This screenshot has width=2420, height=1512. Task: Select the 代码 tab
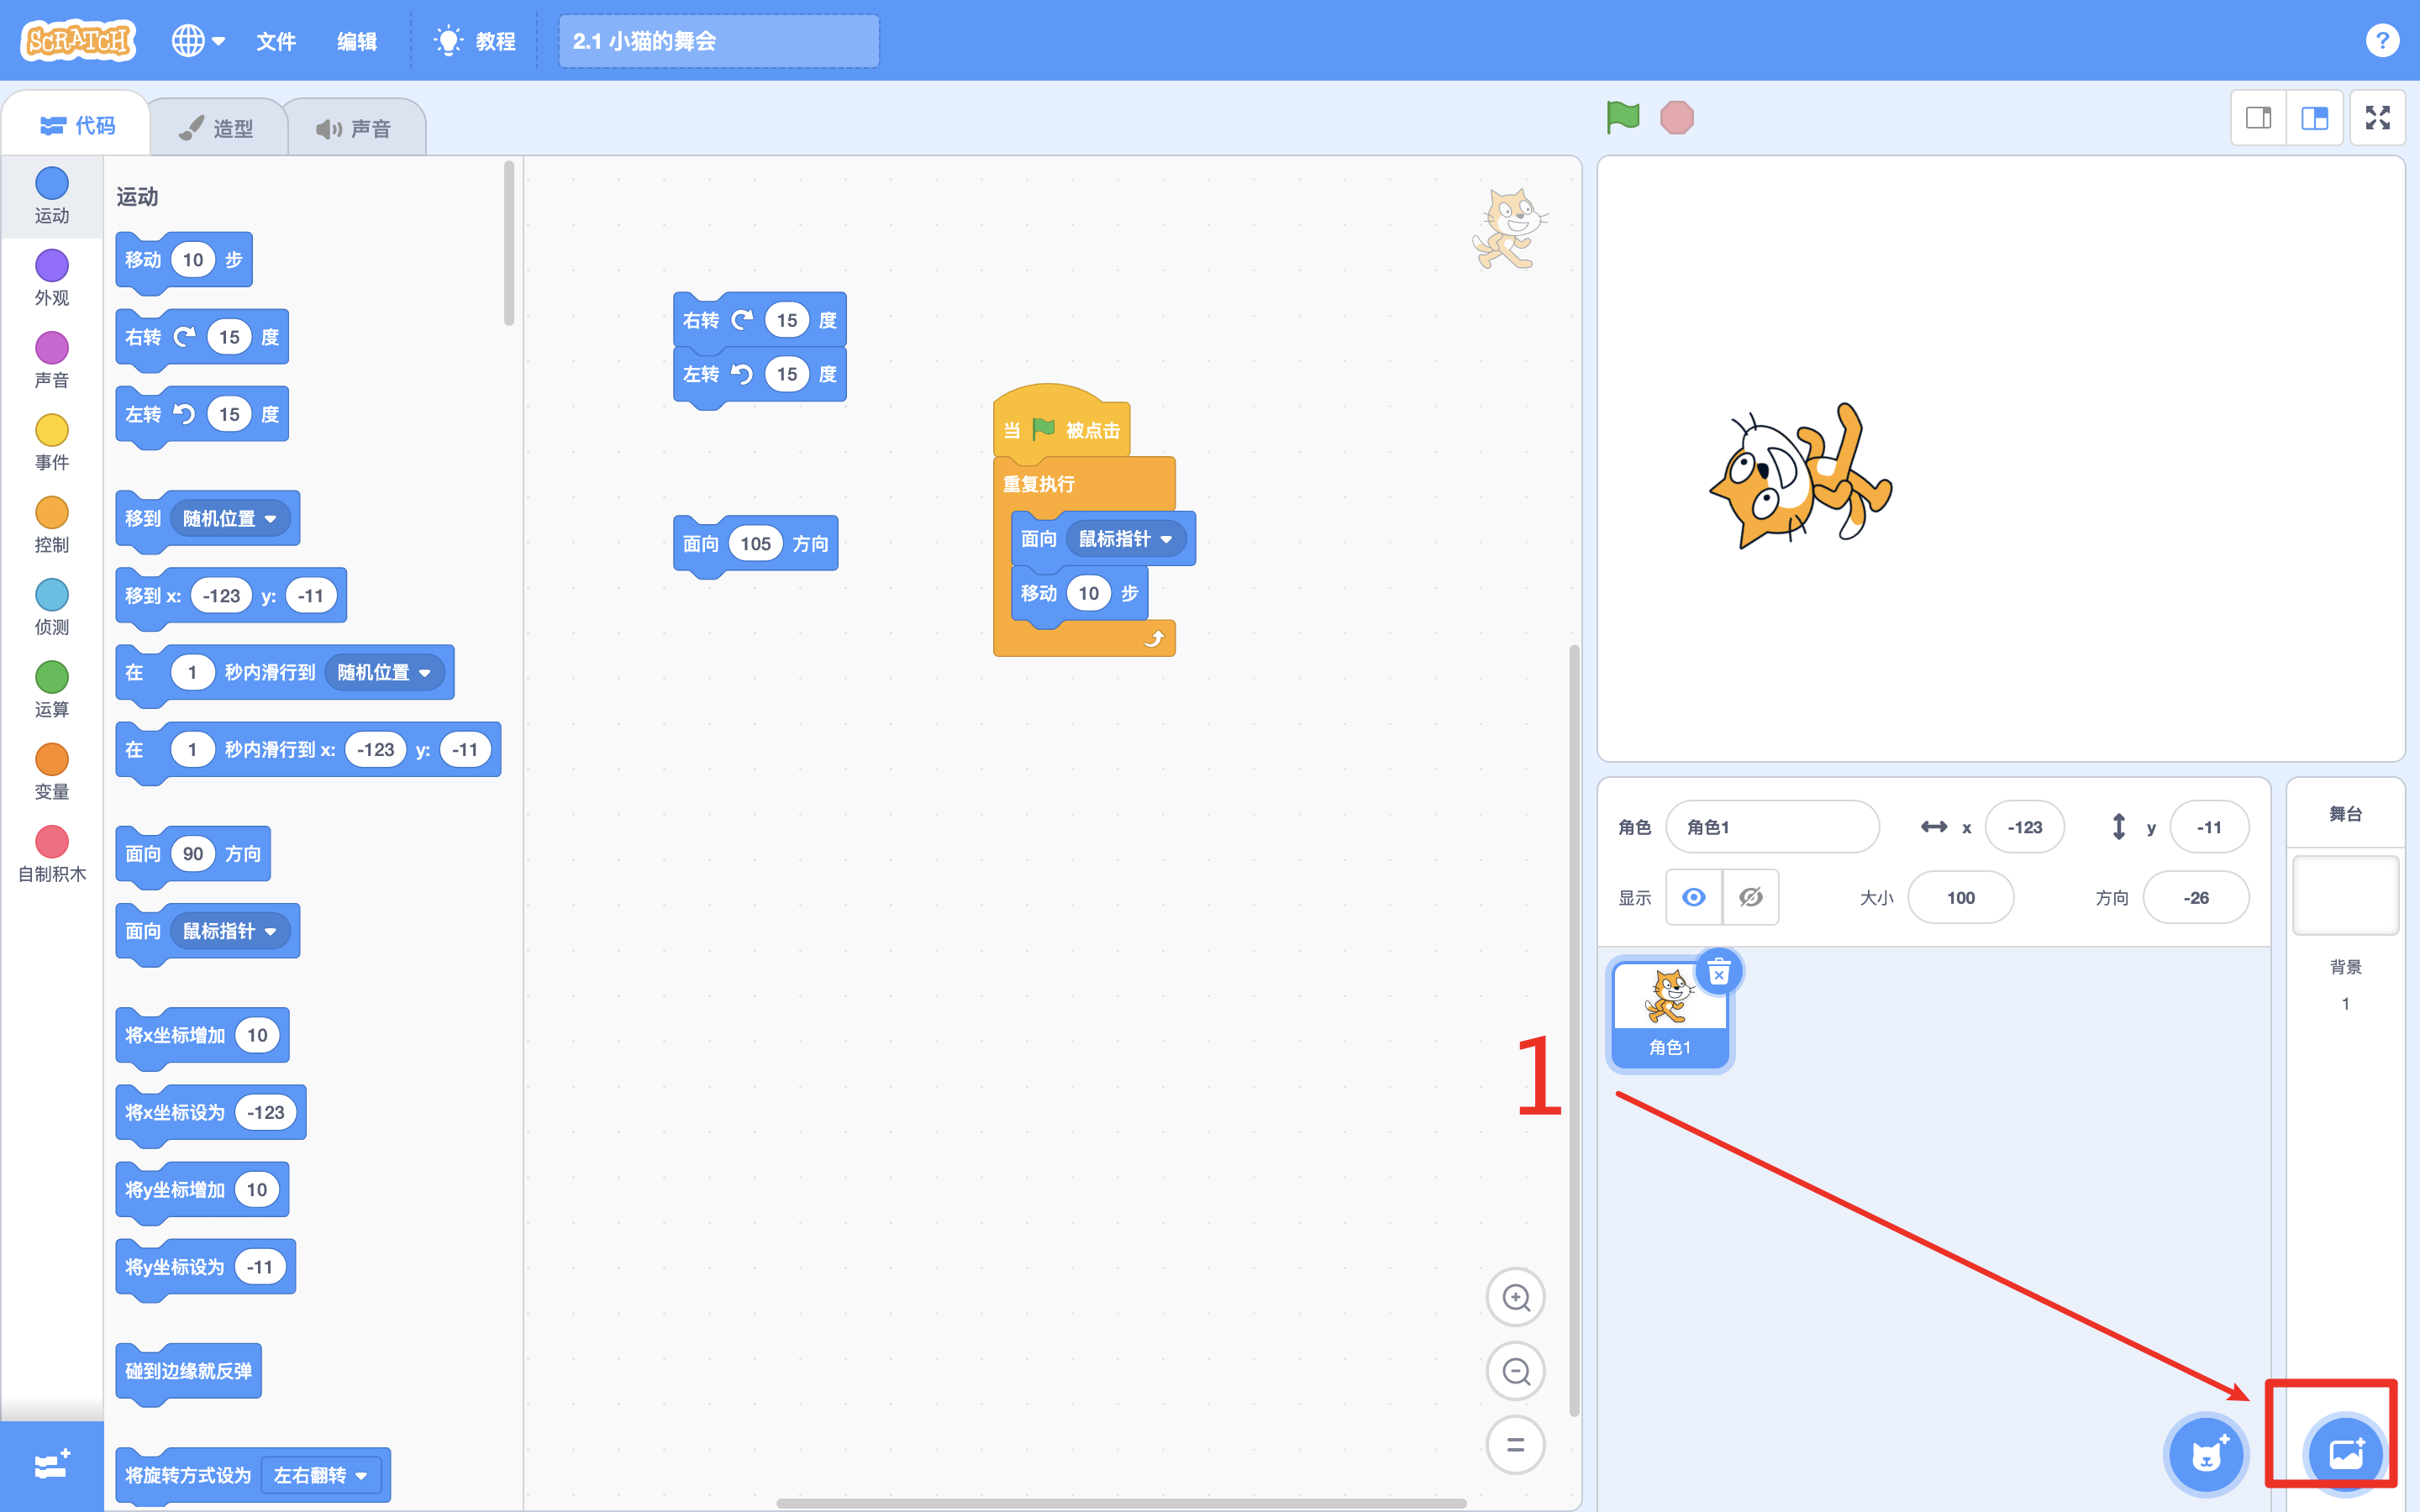(78, 125)
